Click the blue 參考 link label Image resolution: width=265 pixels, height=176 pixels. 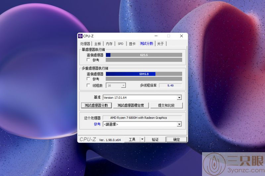pos(97,124)
